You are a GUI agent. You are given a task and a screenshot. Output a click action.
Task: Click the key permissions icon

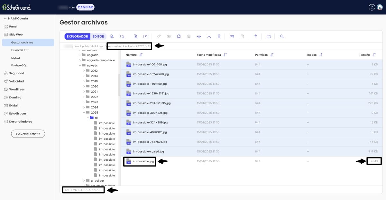pyautogui.click(x=256, y=36)
